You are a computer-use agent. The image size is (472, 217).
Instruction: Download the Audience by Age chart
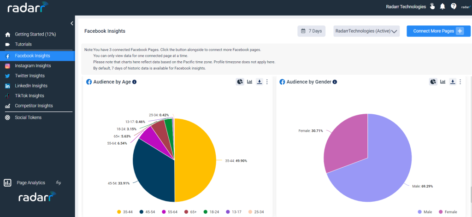(x=260, y=82)
